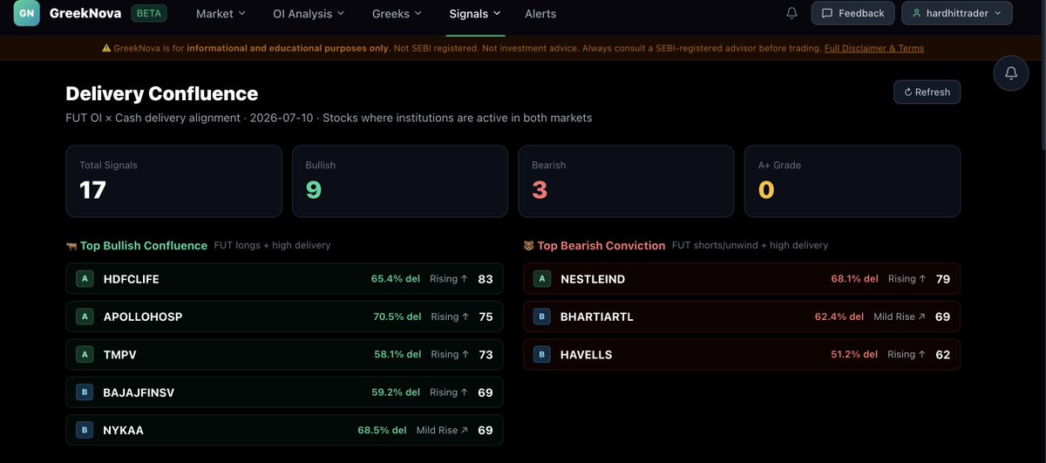This screenshot has height=463, width=1046.
Task: Click the BETA badge
Action: [151, 13]
